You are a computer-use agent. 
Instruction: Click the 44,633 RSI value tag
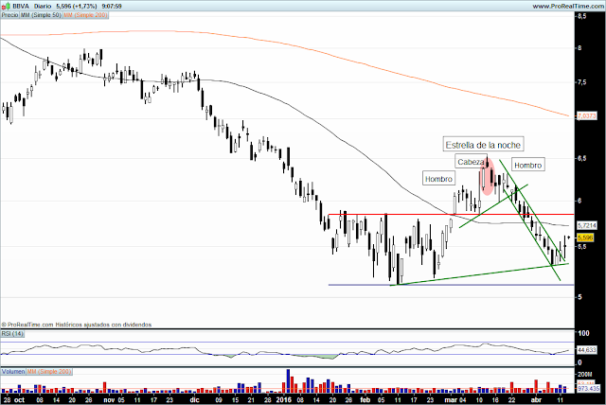point(587,350)
